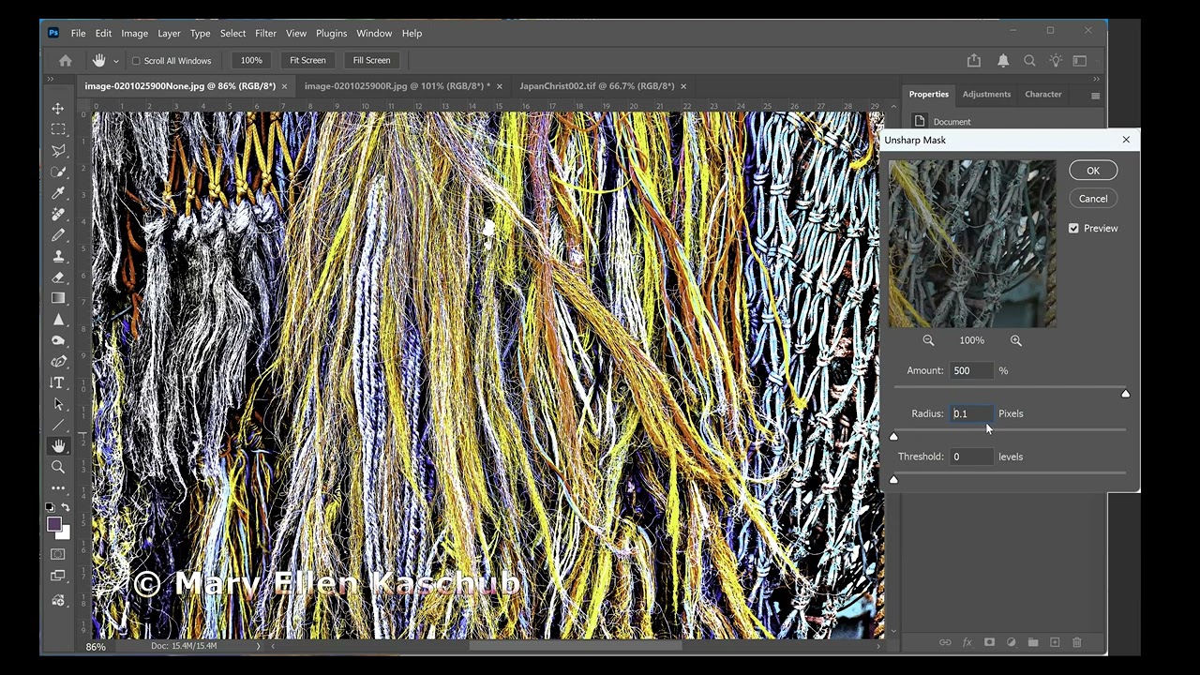Open the Plugins menu
This screenshot has width=1200, height=675.
pyautogui.click(x=331, y=33)
